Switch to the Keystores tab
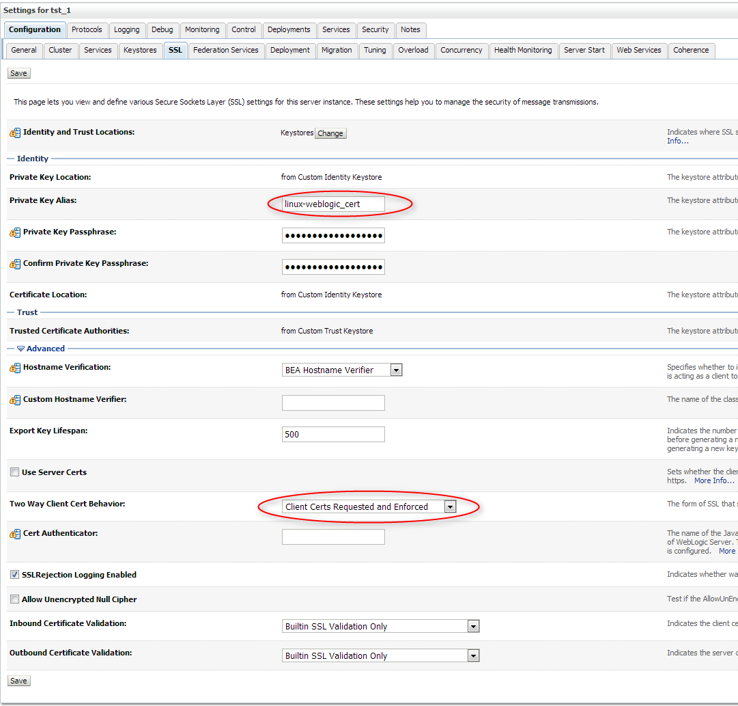Viewport: 738px width, 706px height. tap(140, 50)
